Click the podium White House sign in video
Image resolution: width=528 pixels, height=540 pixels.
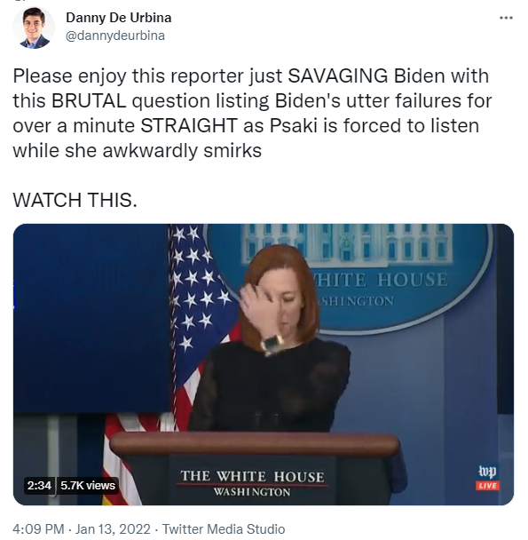(x=252, y=483)
